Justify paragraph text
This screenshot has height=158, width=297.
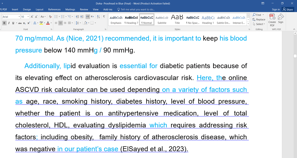click(x=69, y=23)
